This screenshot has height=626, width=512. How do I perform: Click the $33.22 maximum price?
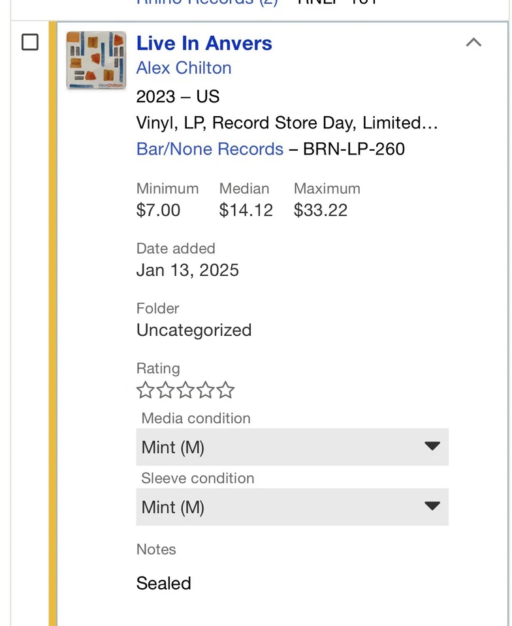click(320, 210)
